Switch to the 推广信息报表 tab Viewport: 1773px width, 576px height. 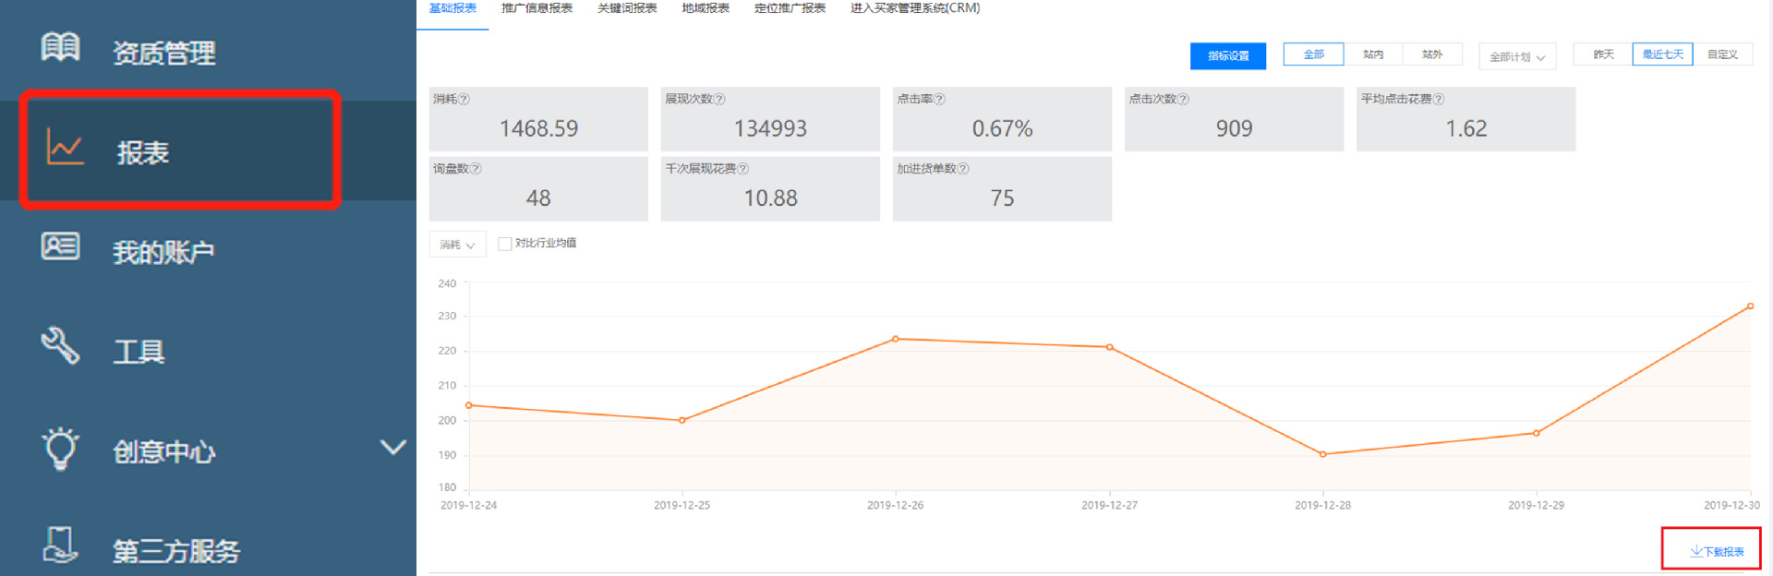click(537, 8)
